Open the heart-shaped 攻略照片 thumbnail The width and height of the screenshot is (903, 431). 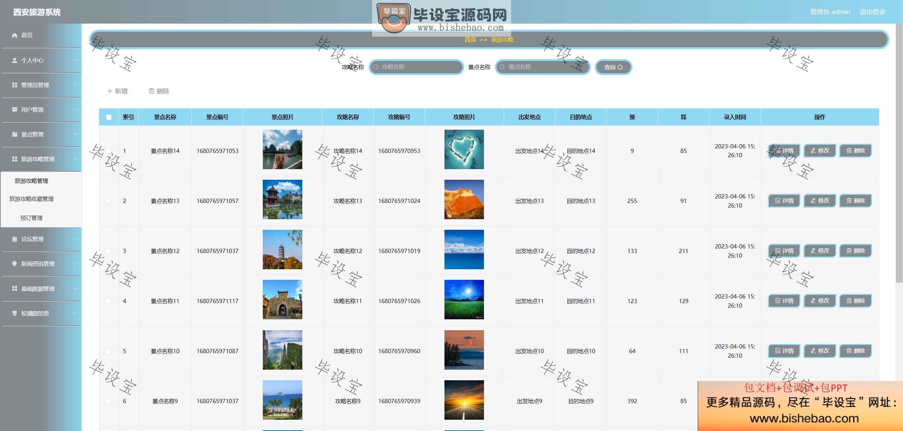coord(464,149)
